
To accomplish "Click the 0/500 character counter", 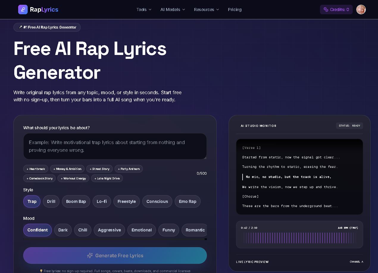I will pos(202,173).
